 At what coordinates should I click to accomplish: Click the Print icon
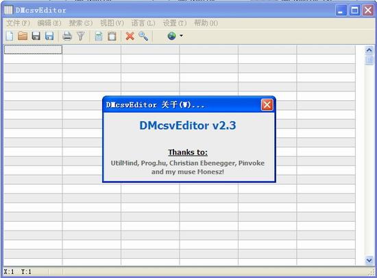(x=67, y=36)
